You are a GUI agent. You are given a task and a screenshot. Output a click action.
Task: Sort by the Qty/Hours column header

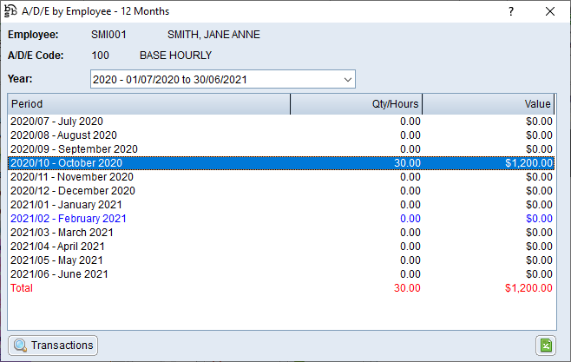pos(356,104)
